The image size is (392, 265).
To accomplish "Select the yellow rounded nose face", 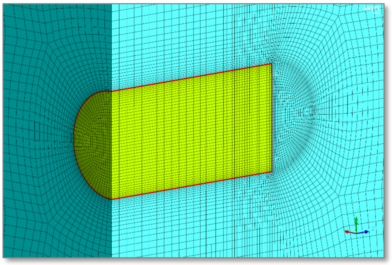I will coord(93,144).
